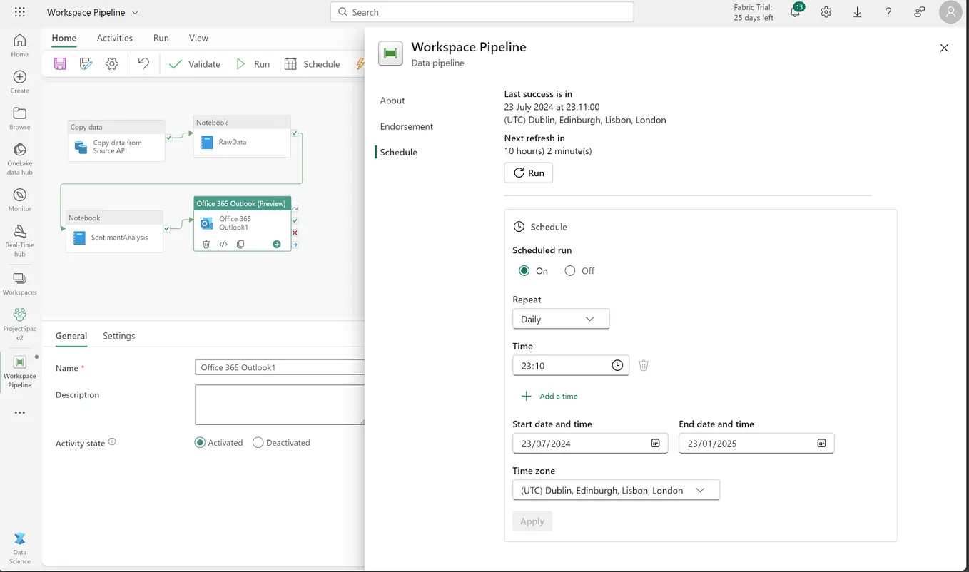969x572 pixels.
Task: Click the Run button in the schedule panel
Action: point(528,173)
